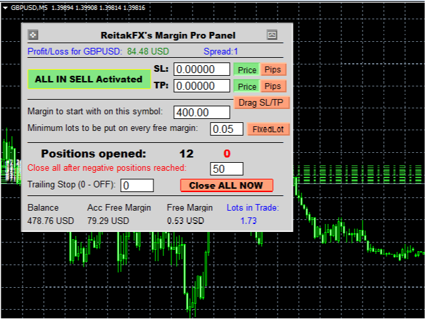425x319 pixels.
Task: Click the Positions opened label
Action: [x=94, y=154]
